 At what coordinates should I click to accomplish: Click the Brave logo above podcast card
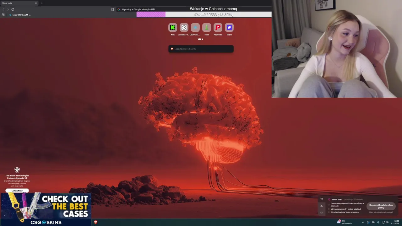17,170
